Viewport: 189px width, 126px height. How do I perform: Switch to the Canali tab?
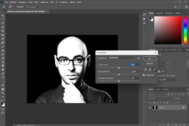tap(157, 89)
